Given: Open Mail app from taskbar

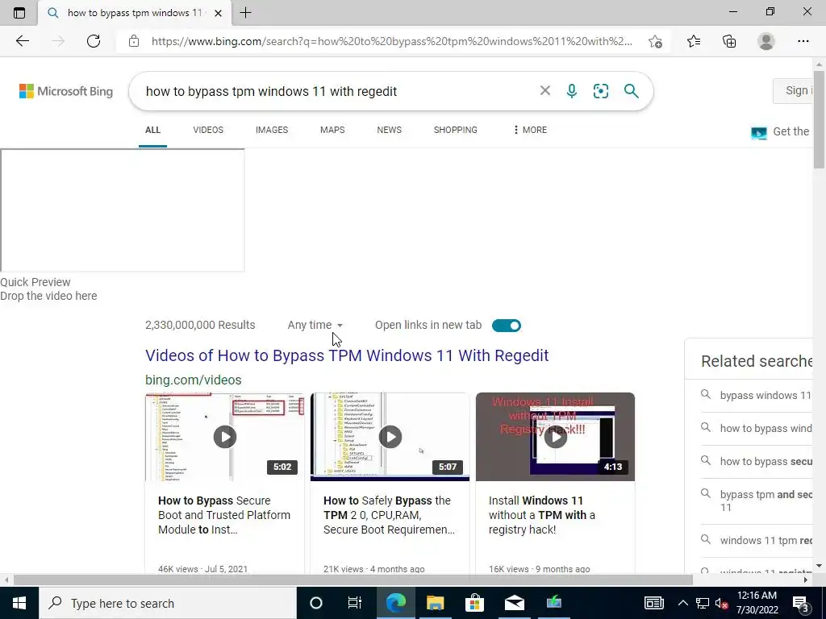Looking at the screenshot, I should click(514, 603).
